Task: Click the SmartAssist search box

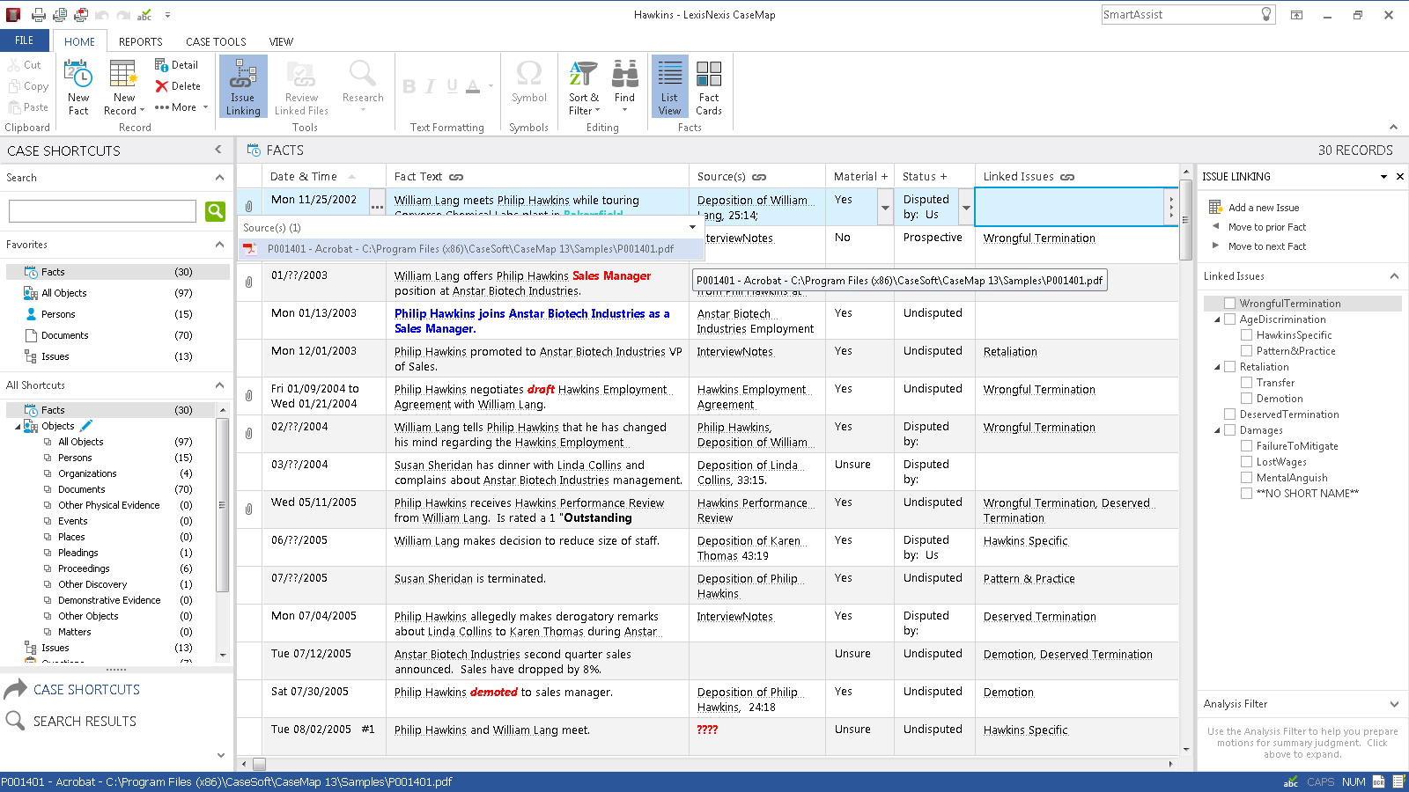Action: (1180, 14)
